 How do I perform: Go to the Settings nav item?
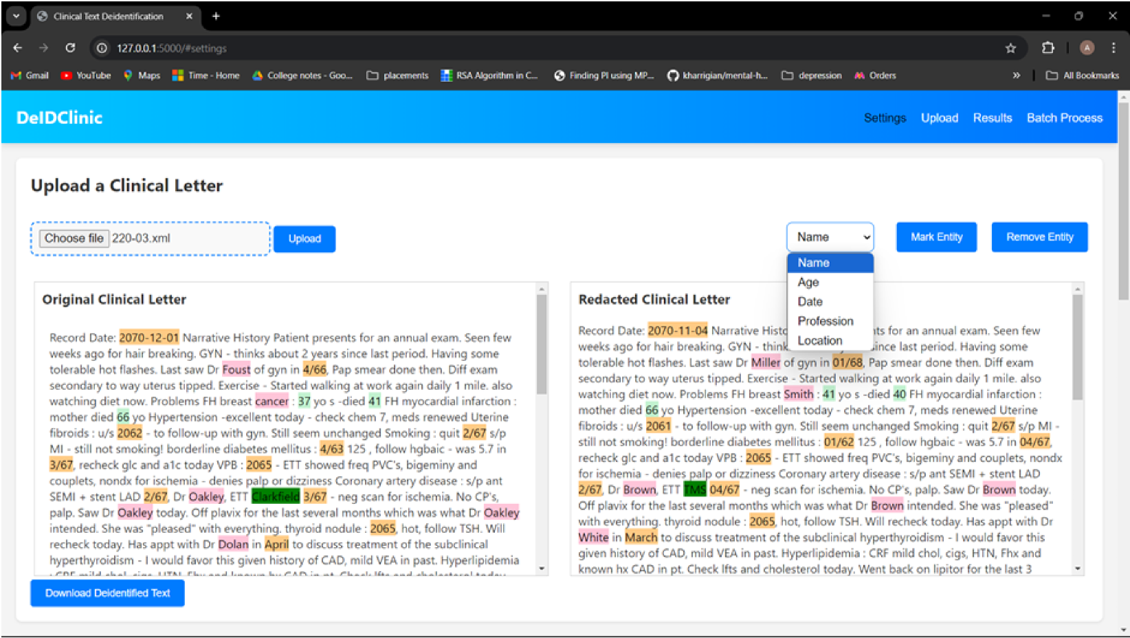885,118
